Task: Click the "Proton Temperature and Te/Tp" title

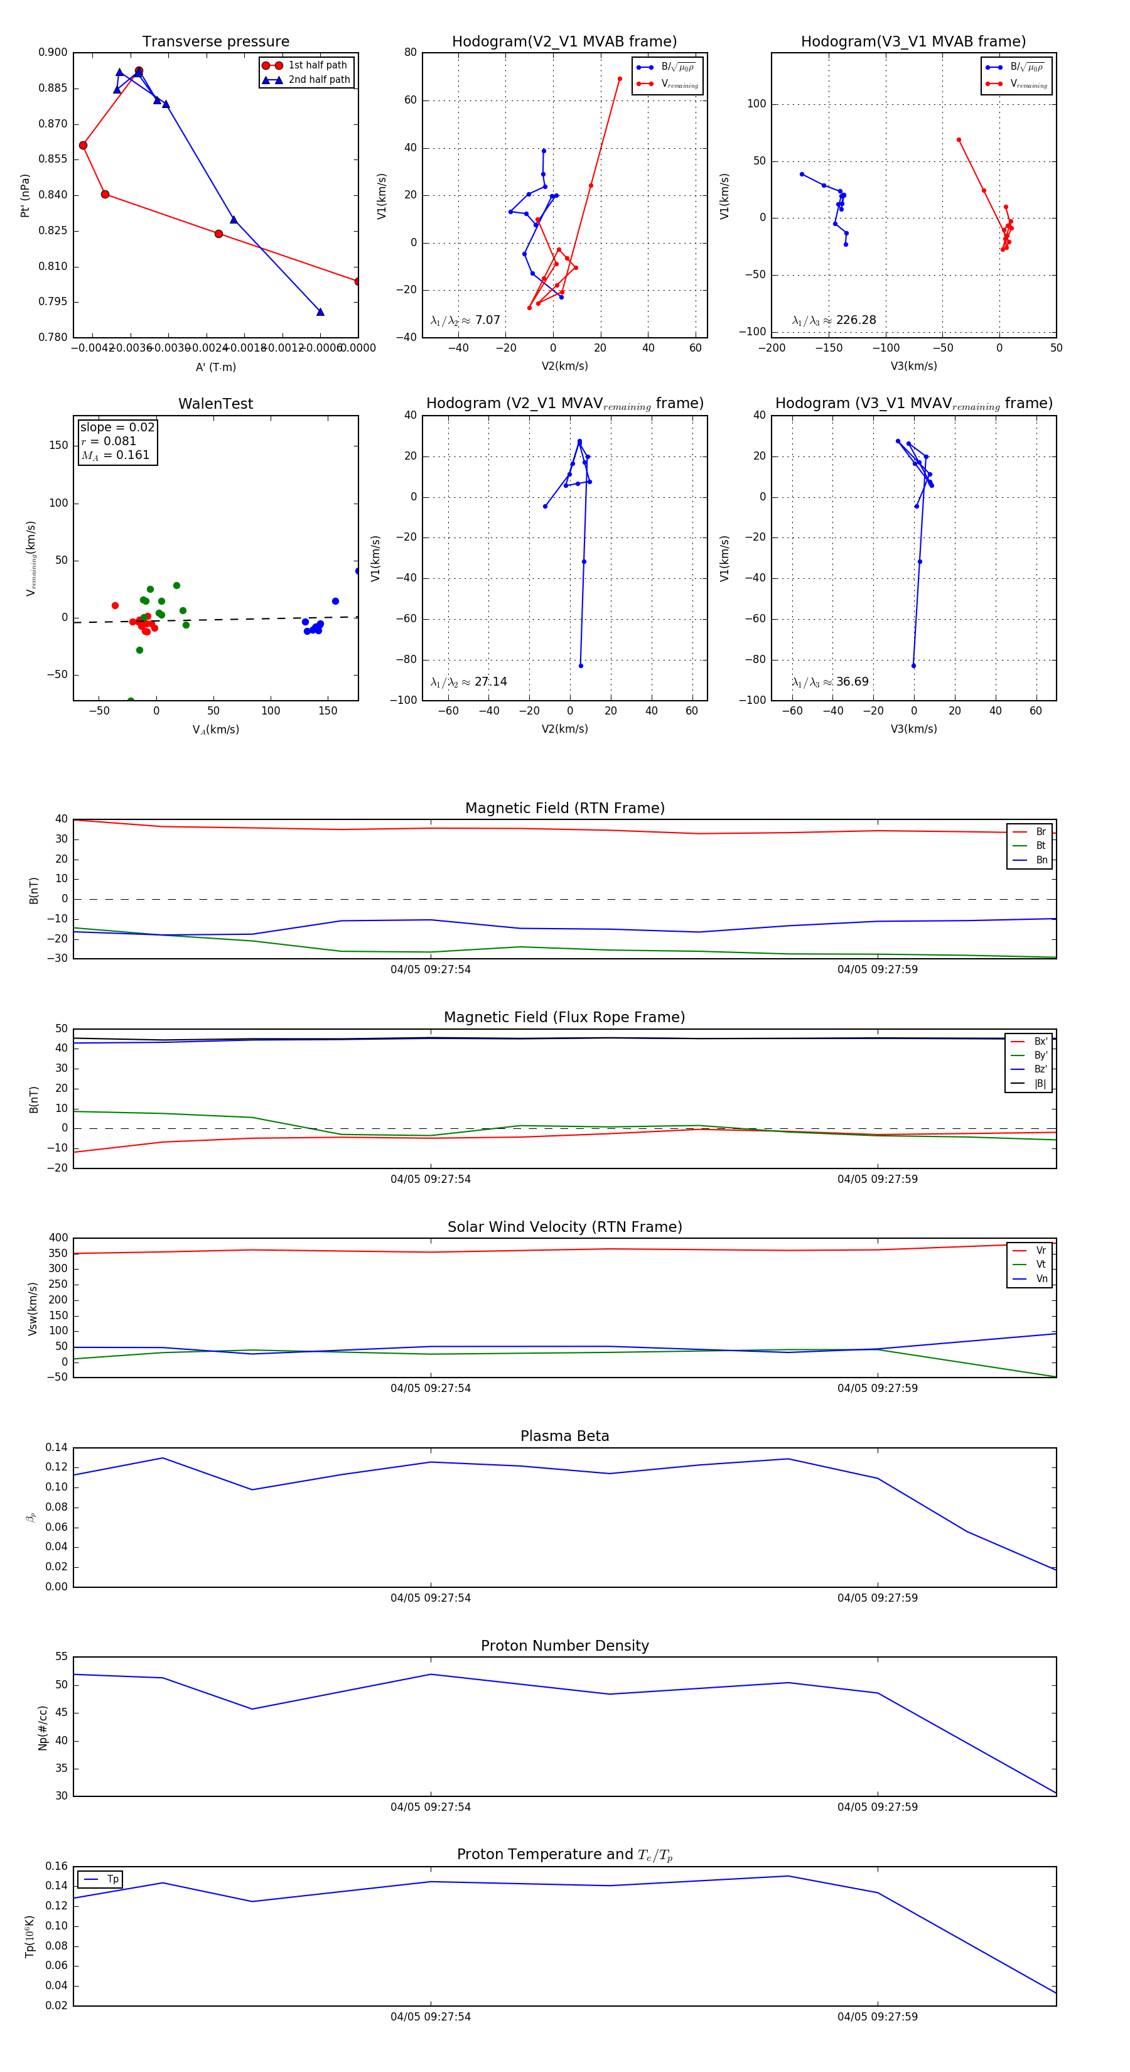Action: (x=564, y=1855)
